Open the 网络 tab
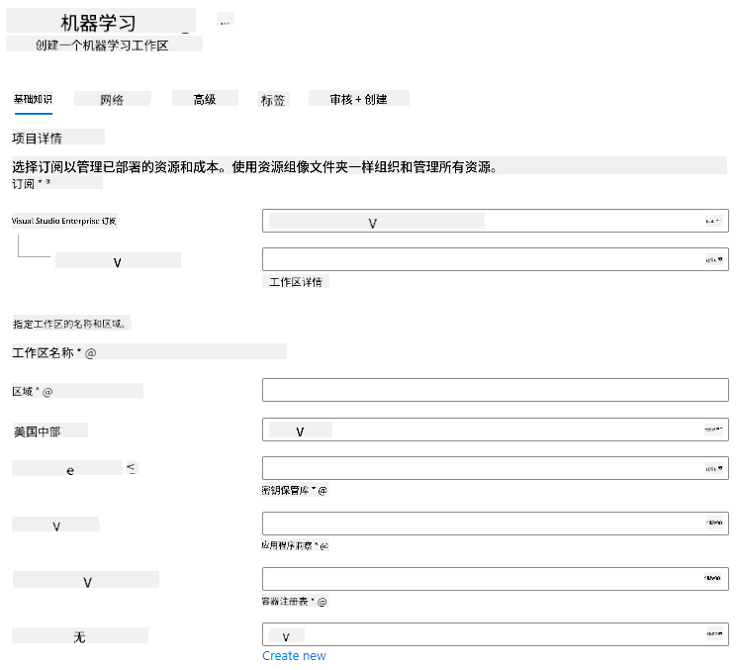This screenshot has width=738, height=670. [x=112, y=100]
